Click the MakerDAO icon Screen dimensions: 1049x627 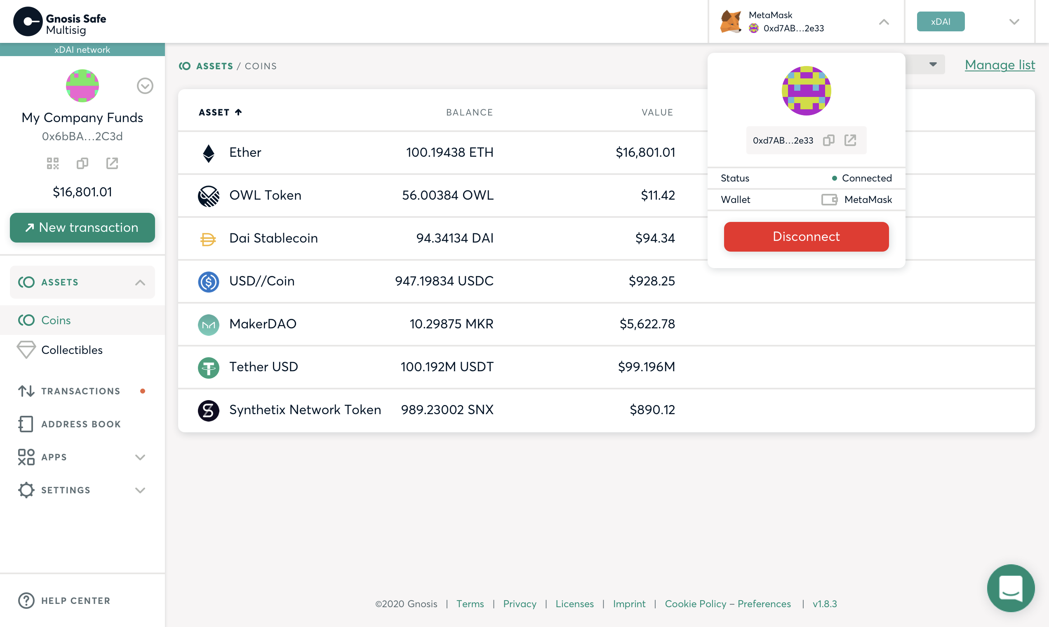tap(209, 325)
